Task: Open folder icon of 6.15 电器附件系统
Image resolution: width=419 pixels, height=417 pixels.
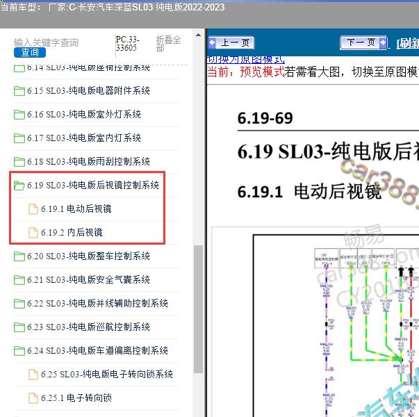Action: tap(19, 91)
